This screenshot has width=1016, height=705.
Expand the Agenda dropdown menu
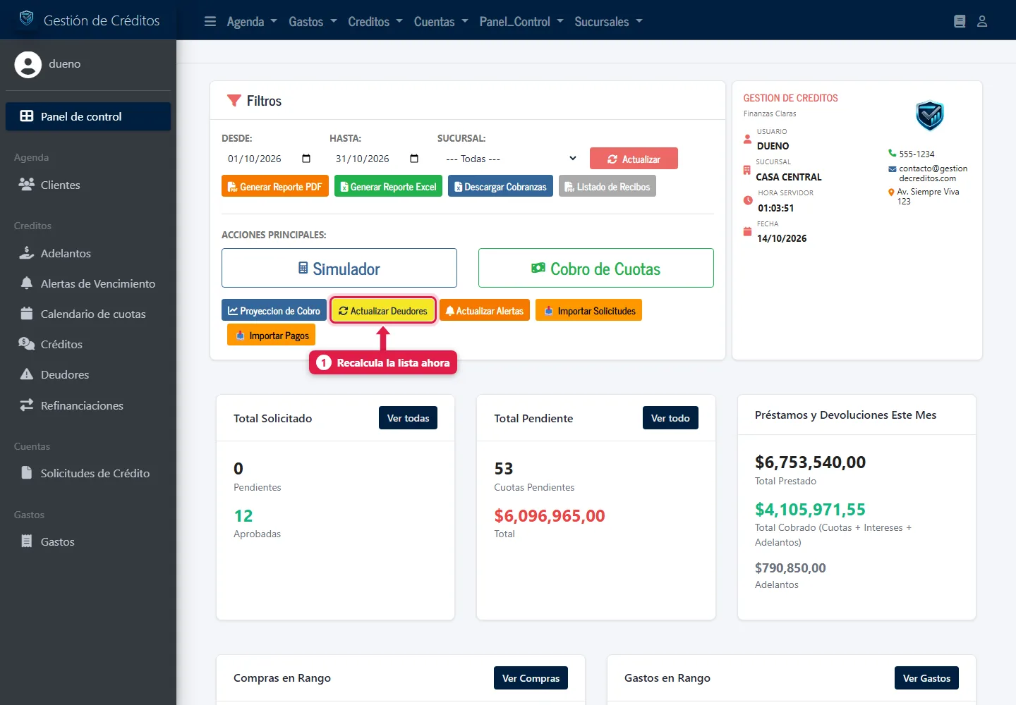[252, 22]
